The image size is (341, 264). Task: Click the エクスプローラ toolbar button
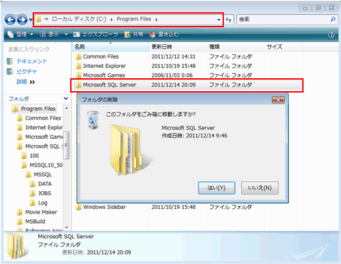tap(96, 35)
